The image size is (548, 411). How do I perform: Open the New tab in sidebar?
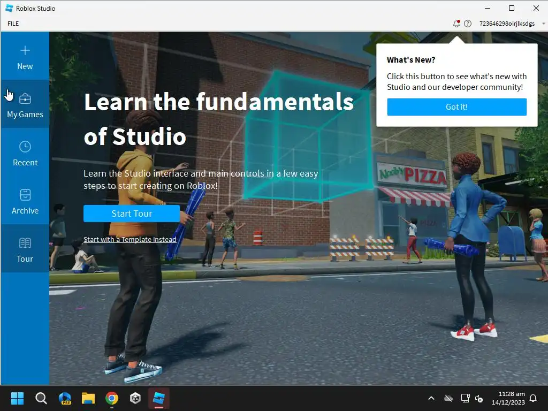click(25, 56)
